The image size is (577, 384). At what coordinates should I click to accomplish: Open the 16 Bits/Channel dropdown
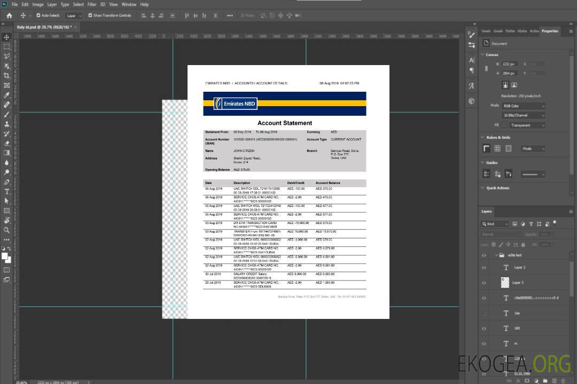pos(523,115)
